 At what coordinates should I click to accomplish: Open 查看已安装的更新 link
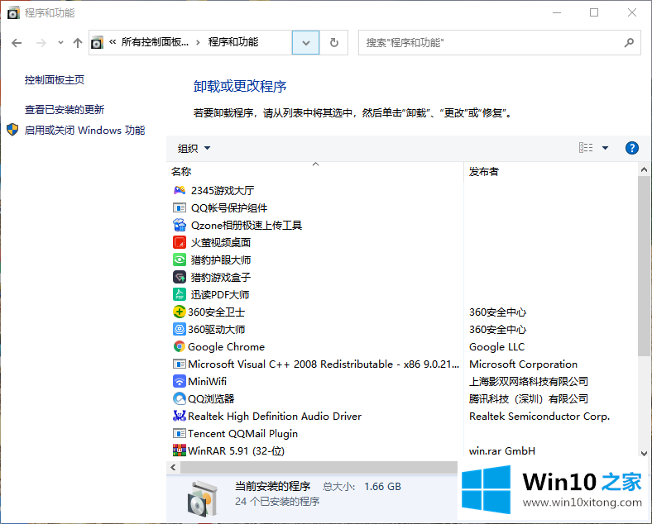65,110
